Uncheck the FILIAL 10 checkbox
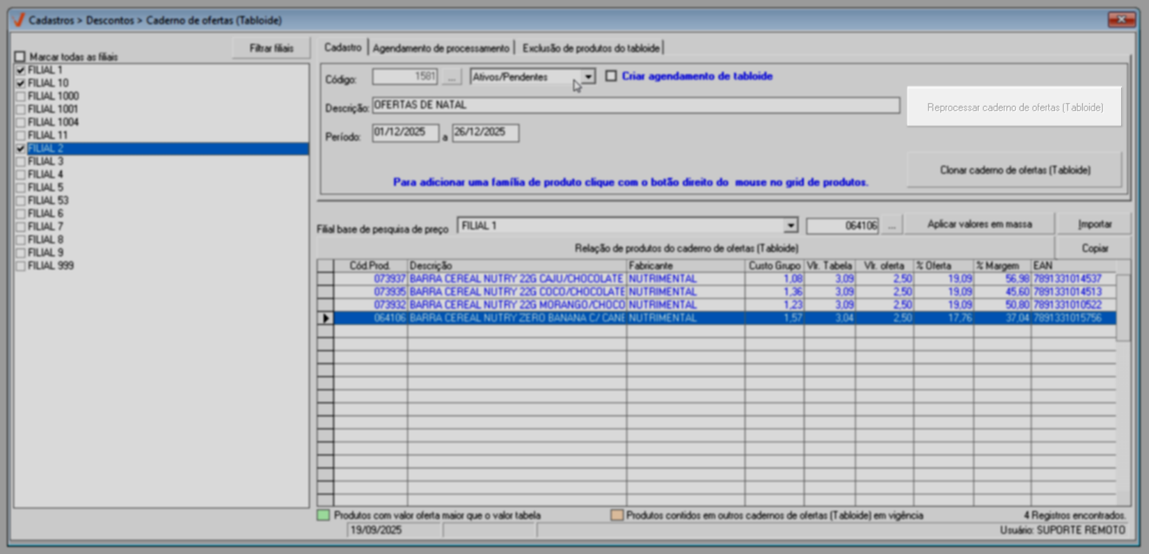Image resolution: width=1149 pixels, height=554 pixels. coord(21,84)
